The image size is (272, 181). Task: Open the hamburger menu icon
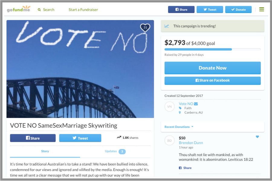click(261, 9)
